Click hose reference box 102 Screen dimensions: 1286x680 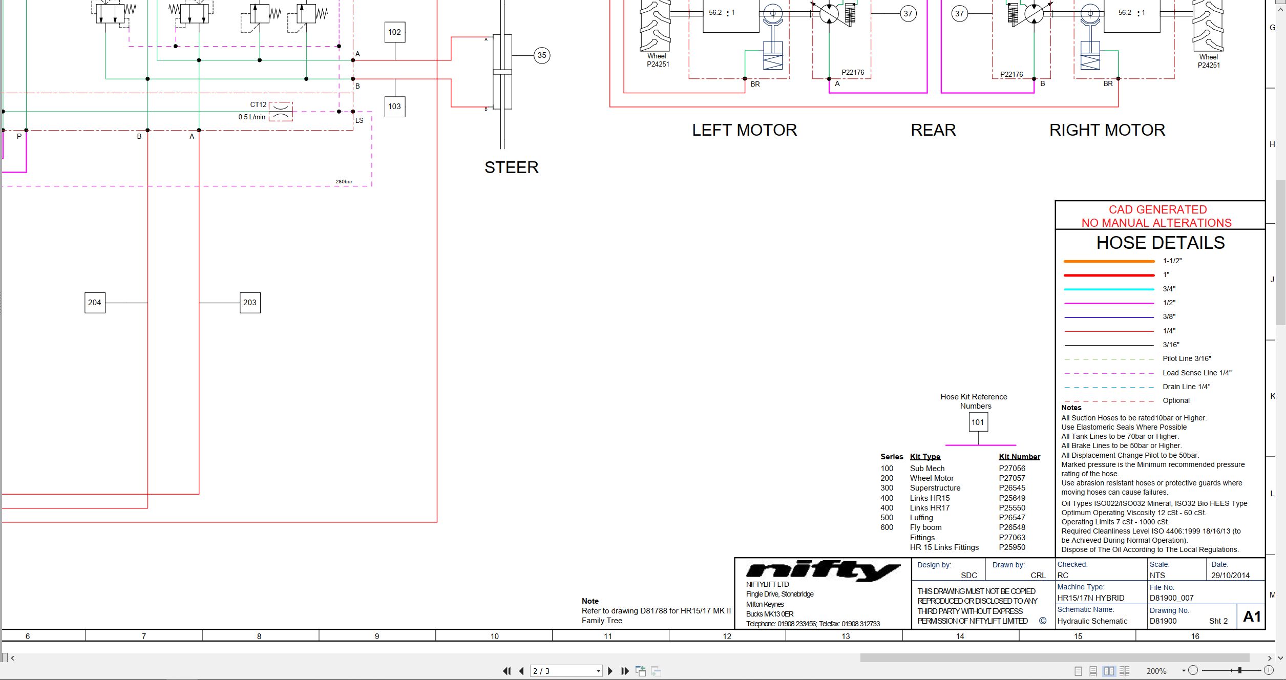(x=394, y=32)
